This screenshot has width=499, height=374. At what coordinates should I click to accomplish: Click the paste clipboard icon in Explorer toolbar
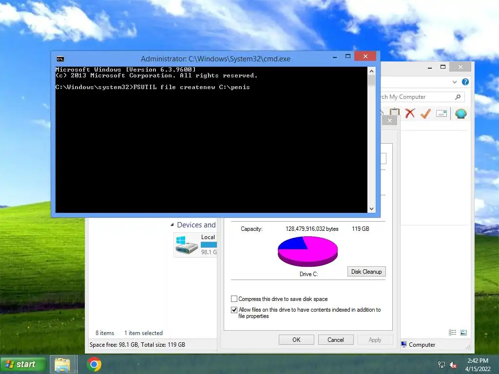[x=394, y=113]
